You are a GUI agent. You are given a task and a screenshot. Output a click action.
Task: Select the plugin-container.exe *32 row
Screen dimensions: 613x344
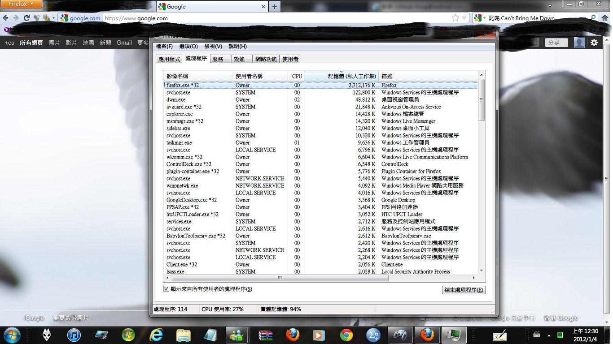point(320,171)
